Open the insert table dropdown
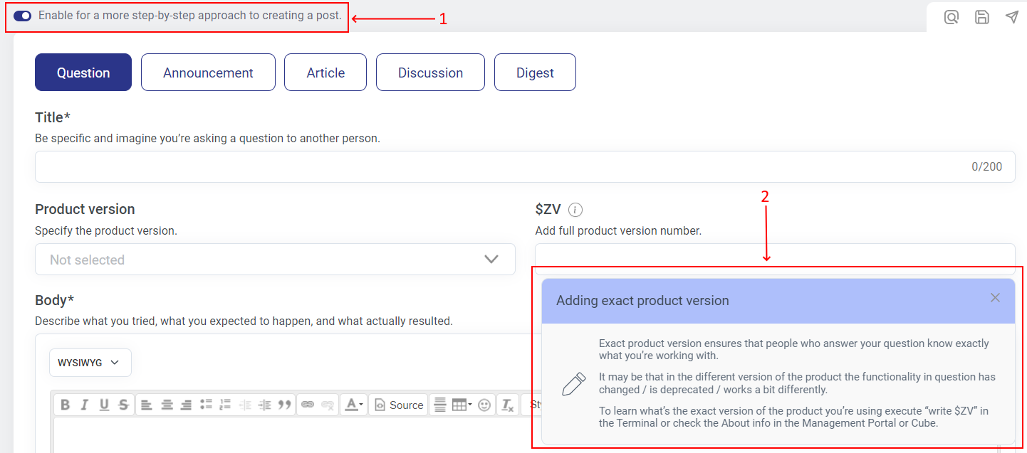Screen dimensions: 1027x453 point(462,405)
